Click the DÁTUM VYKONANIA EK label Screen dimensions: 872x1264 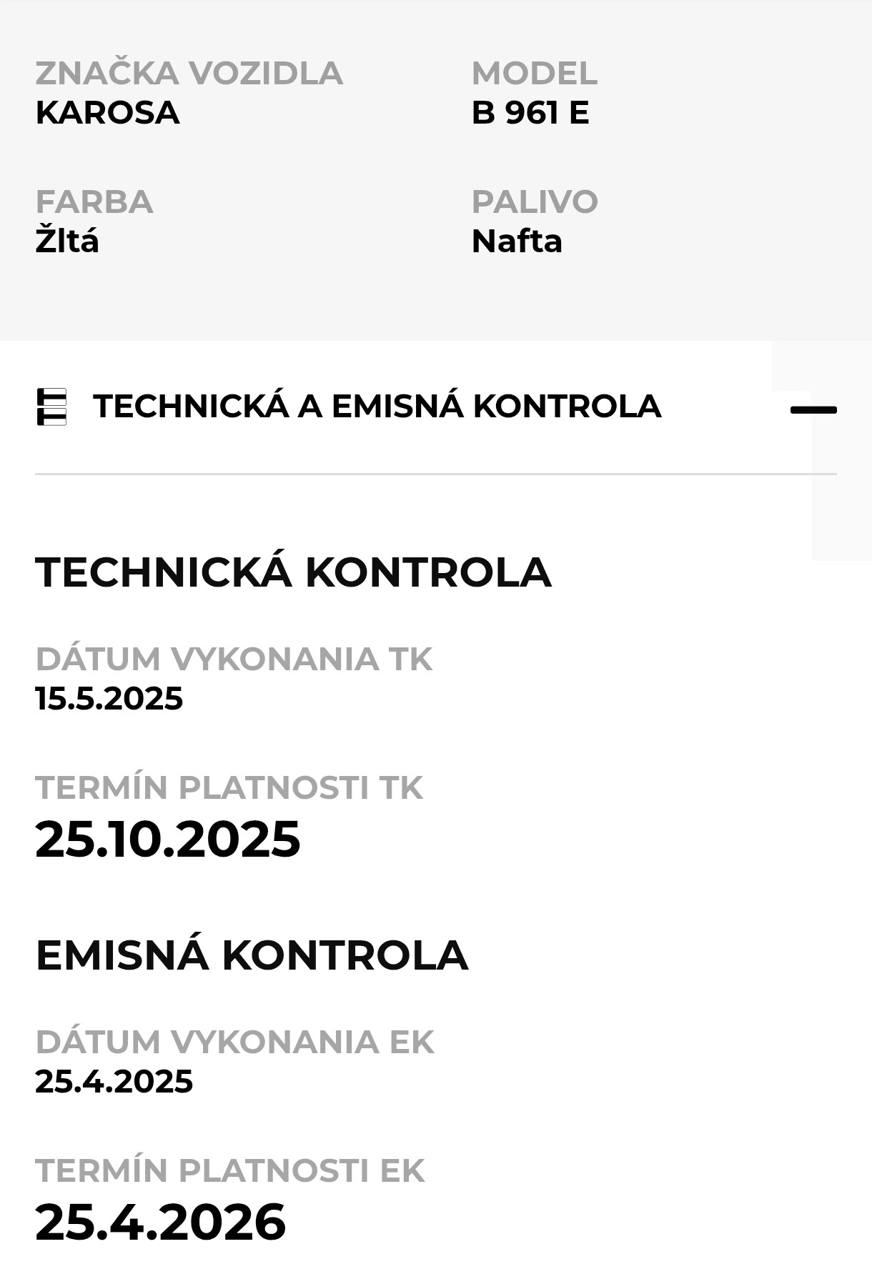[x=234, y=1042]
